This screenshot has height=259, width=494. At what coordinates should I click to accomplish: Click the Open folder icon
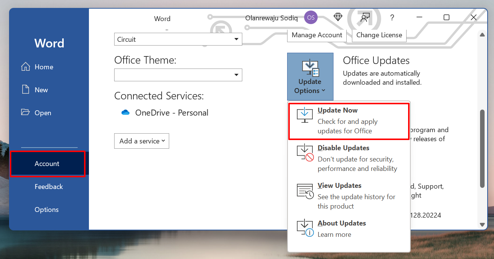click(x=26, y=113)
